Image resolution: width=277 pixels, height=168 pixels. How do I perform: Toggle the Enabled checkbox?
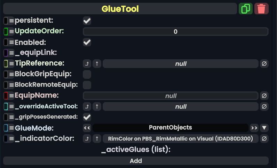tap(87, 43)
